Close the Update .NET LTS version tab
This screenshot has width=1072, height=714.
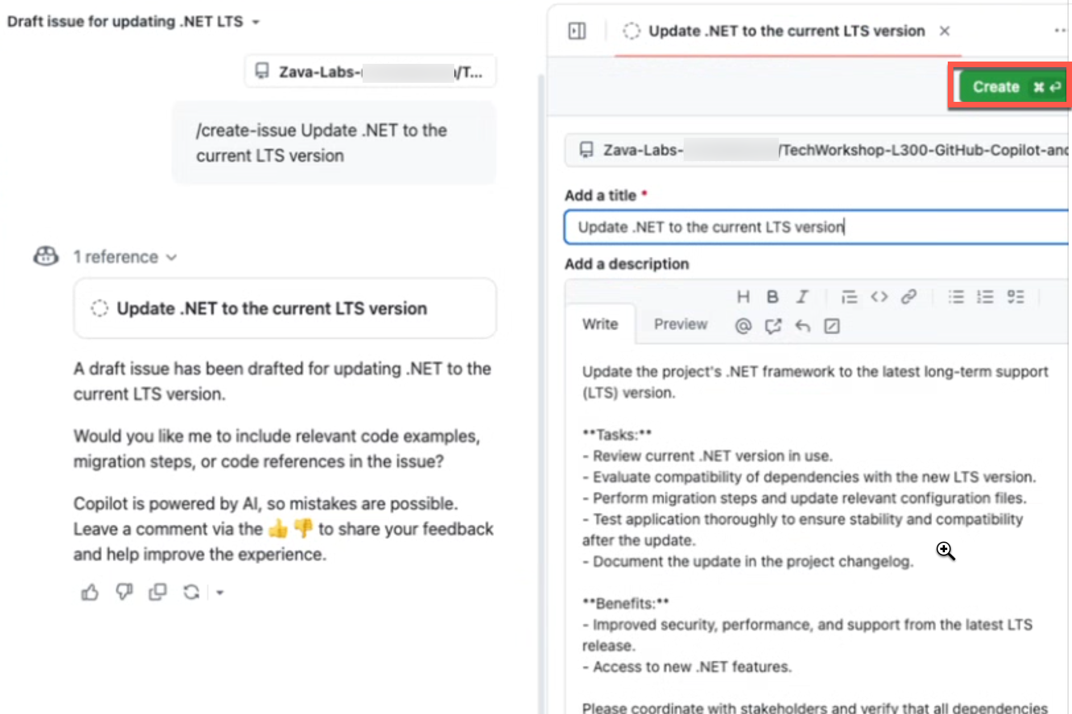click(x=944, y=31)
